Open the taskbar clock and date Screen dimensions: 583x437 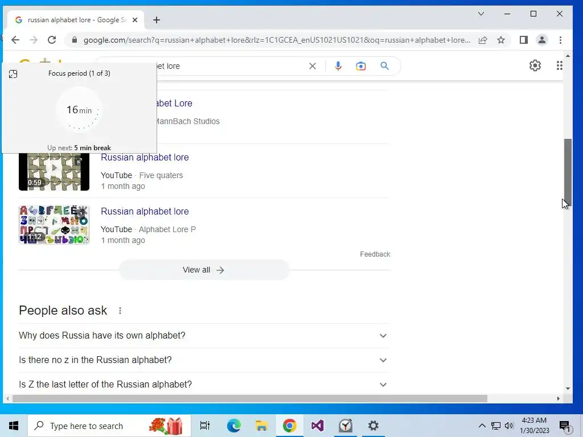coord(534,426)
